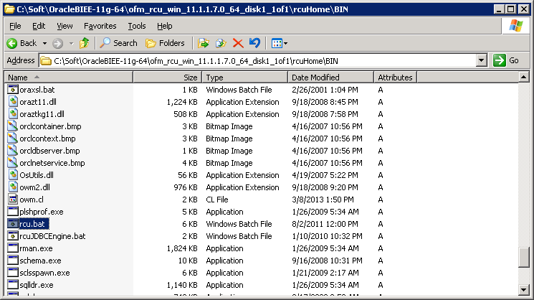
Task: Click the scroll up arrow
Action: click(x=523, y=78)
